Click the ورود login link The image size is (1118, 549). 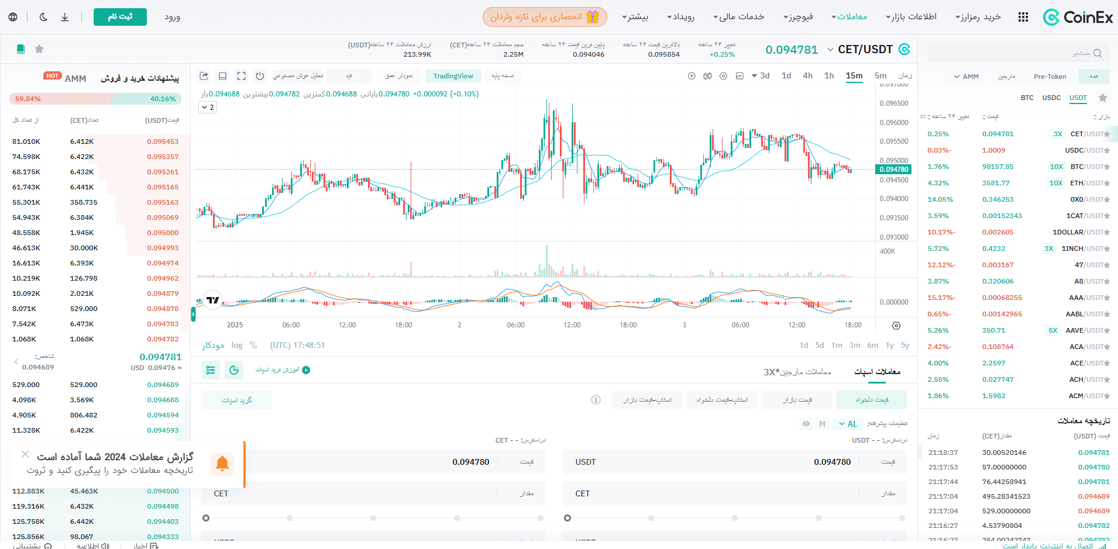(x=173, y=17)
